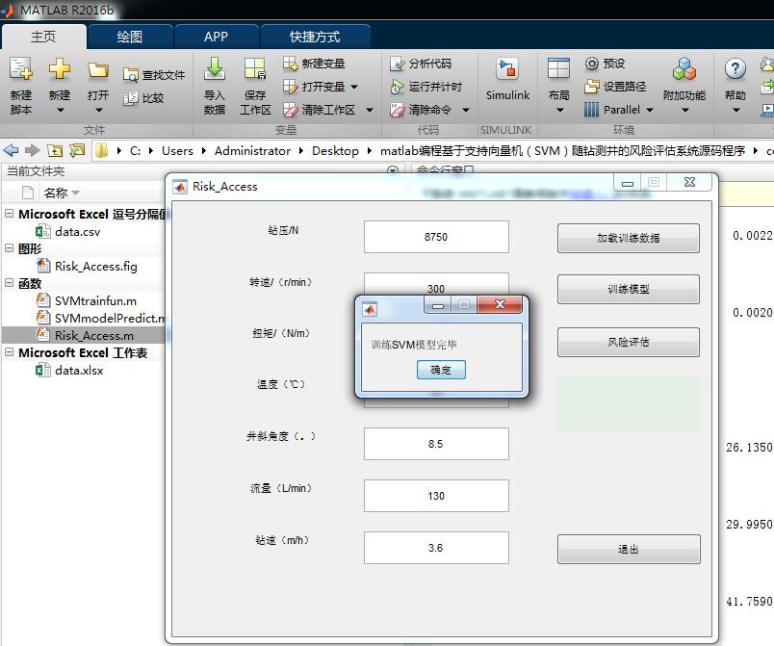Click the 加载训练数据 button
This screenshot has width=774, height=646.
click(x=629, y=238)
